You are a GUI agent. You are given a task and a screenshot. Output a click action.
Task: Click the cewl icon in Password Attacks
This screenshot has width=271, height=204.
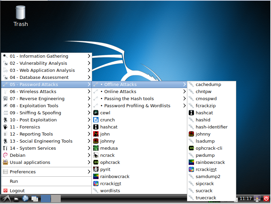tap(96, 113)
